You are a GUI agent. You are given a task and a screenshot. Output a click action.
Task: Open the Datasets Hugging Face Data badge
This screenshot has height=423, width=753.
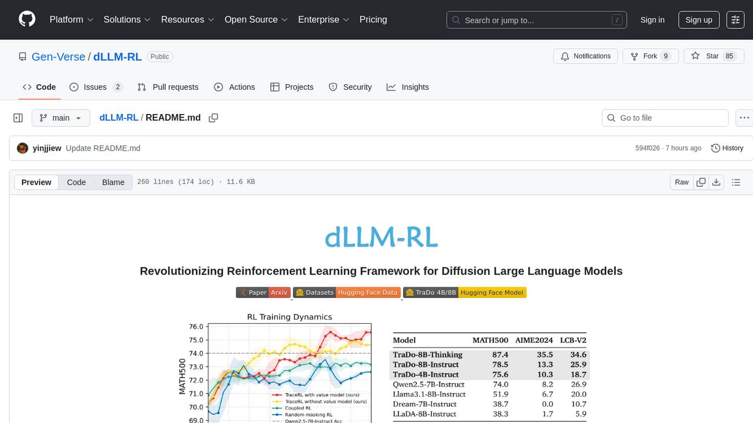[x=347, y=292]
